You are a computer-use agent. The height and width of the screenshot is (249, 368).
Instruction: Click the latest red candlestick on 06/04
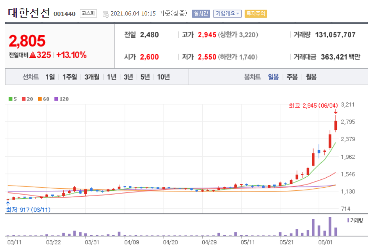pyautogui.click(x=336, y=124)
